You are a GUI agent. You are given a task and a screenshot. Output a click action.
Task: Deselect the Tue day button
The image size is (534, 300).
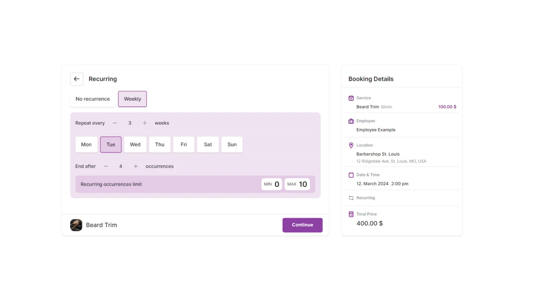click(x=111, y=144)
